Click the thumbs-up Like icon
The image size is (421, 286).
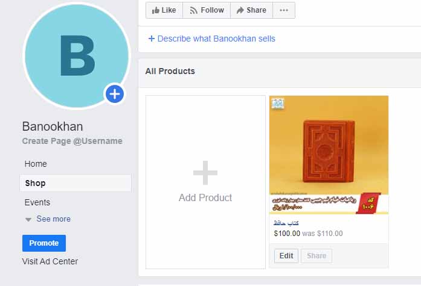155,10
